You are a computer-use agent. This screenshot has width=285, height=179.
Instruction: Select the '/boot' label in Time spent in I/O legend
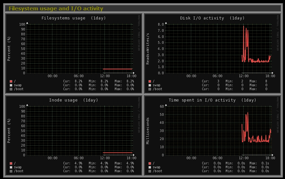158,171
